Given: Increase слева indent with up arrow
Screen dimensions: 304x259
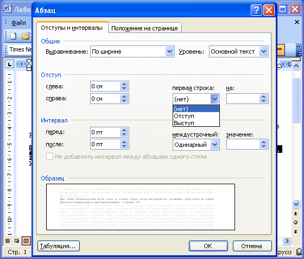Looking at the screenshot, I should pyautogui.click(x=124, y=84).
